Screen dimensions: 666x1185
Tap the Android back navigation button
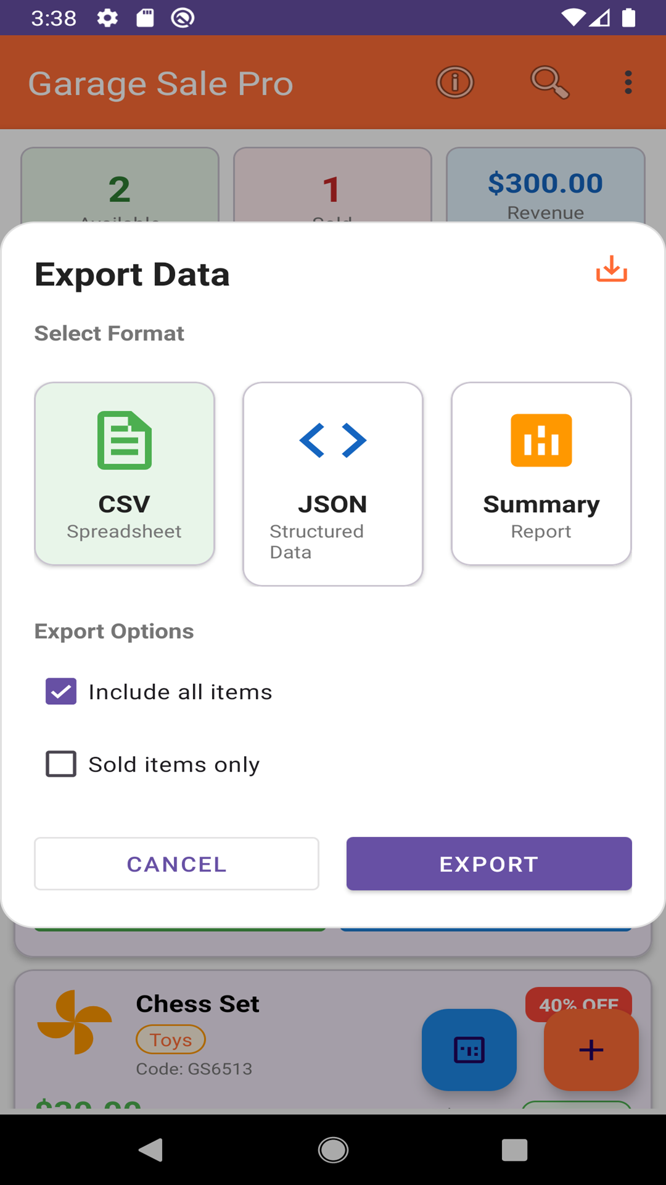tap(150, 1150)
